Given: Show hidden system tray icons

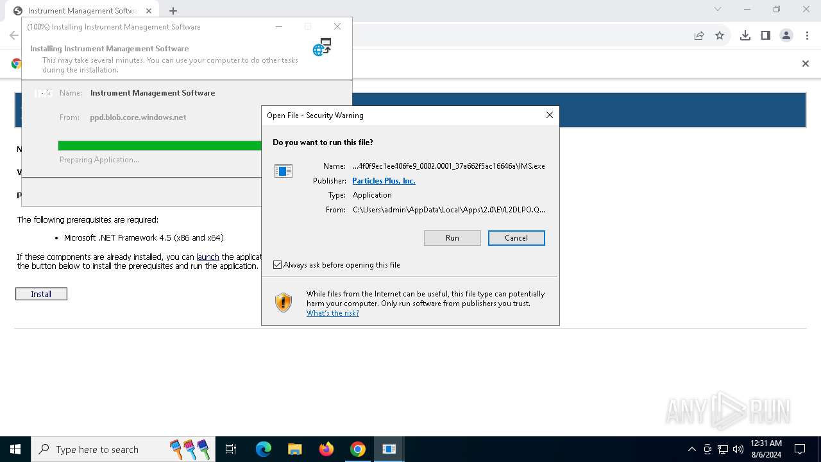Looking at the screenshot, I should coord(691,449).
